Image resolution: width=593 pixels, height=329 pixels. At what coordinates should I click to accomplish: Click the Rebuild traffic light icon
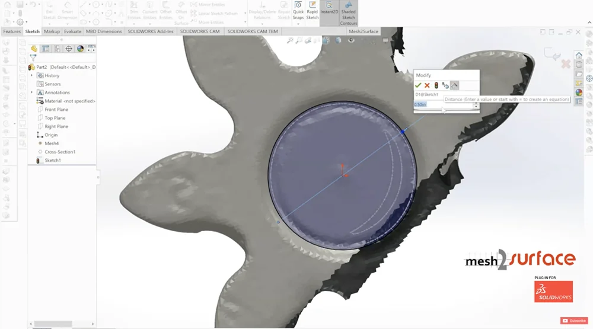(436, 85)
